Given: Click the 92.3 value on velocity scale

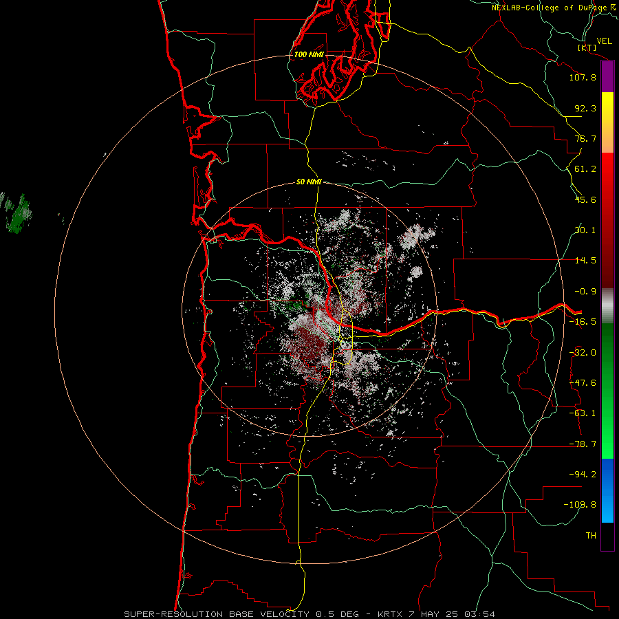Looking at the screenshot, I should [585, 108].
